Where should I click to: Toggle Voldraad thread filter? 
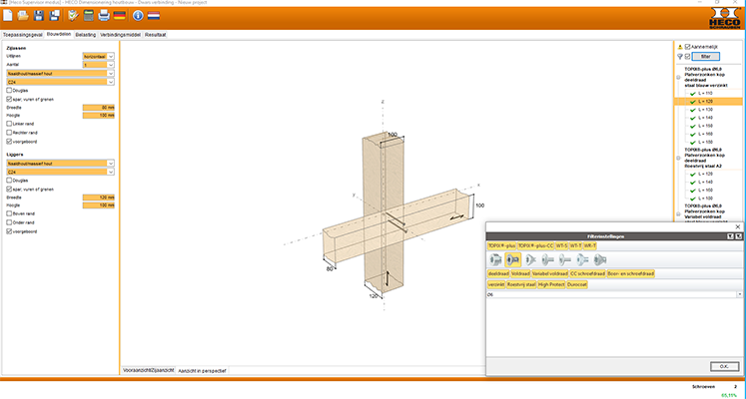point(520,273)
